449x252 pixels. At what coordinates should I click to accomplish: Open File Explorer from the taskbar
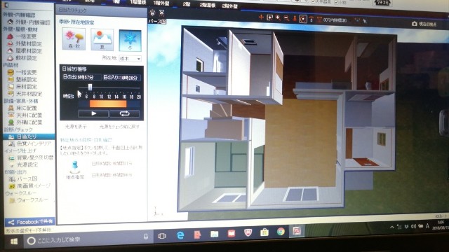tap(214, 234)
